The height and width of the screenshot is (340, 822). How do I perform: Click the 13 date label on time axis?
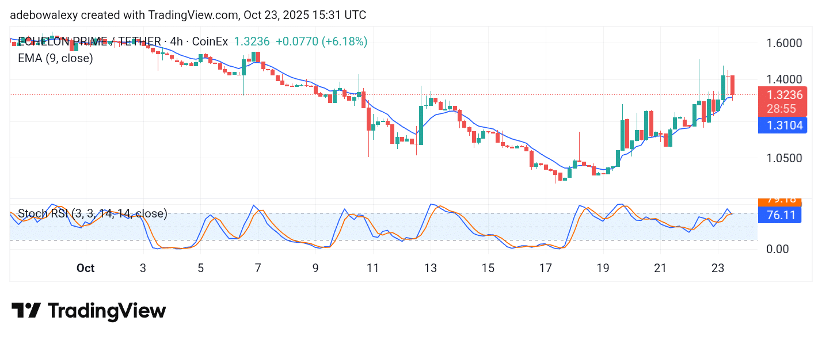click(x=431, y=268)
